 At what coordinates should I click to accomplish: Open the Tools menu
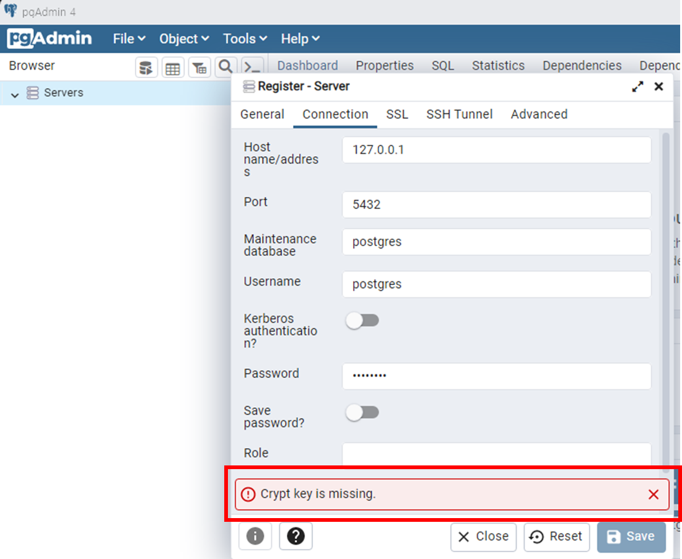tap(245, 38)
